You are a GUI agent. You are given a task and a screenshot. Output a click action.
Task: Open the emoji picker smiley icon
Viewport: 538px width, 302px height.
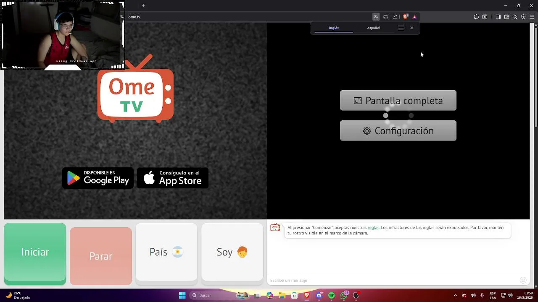(523, 280)
